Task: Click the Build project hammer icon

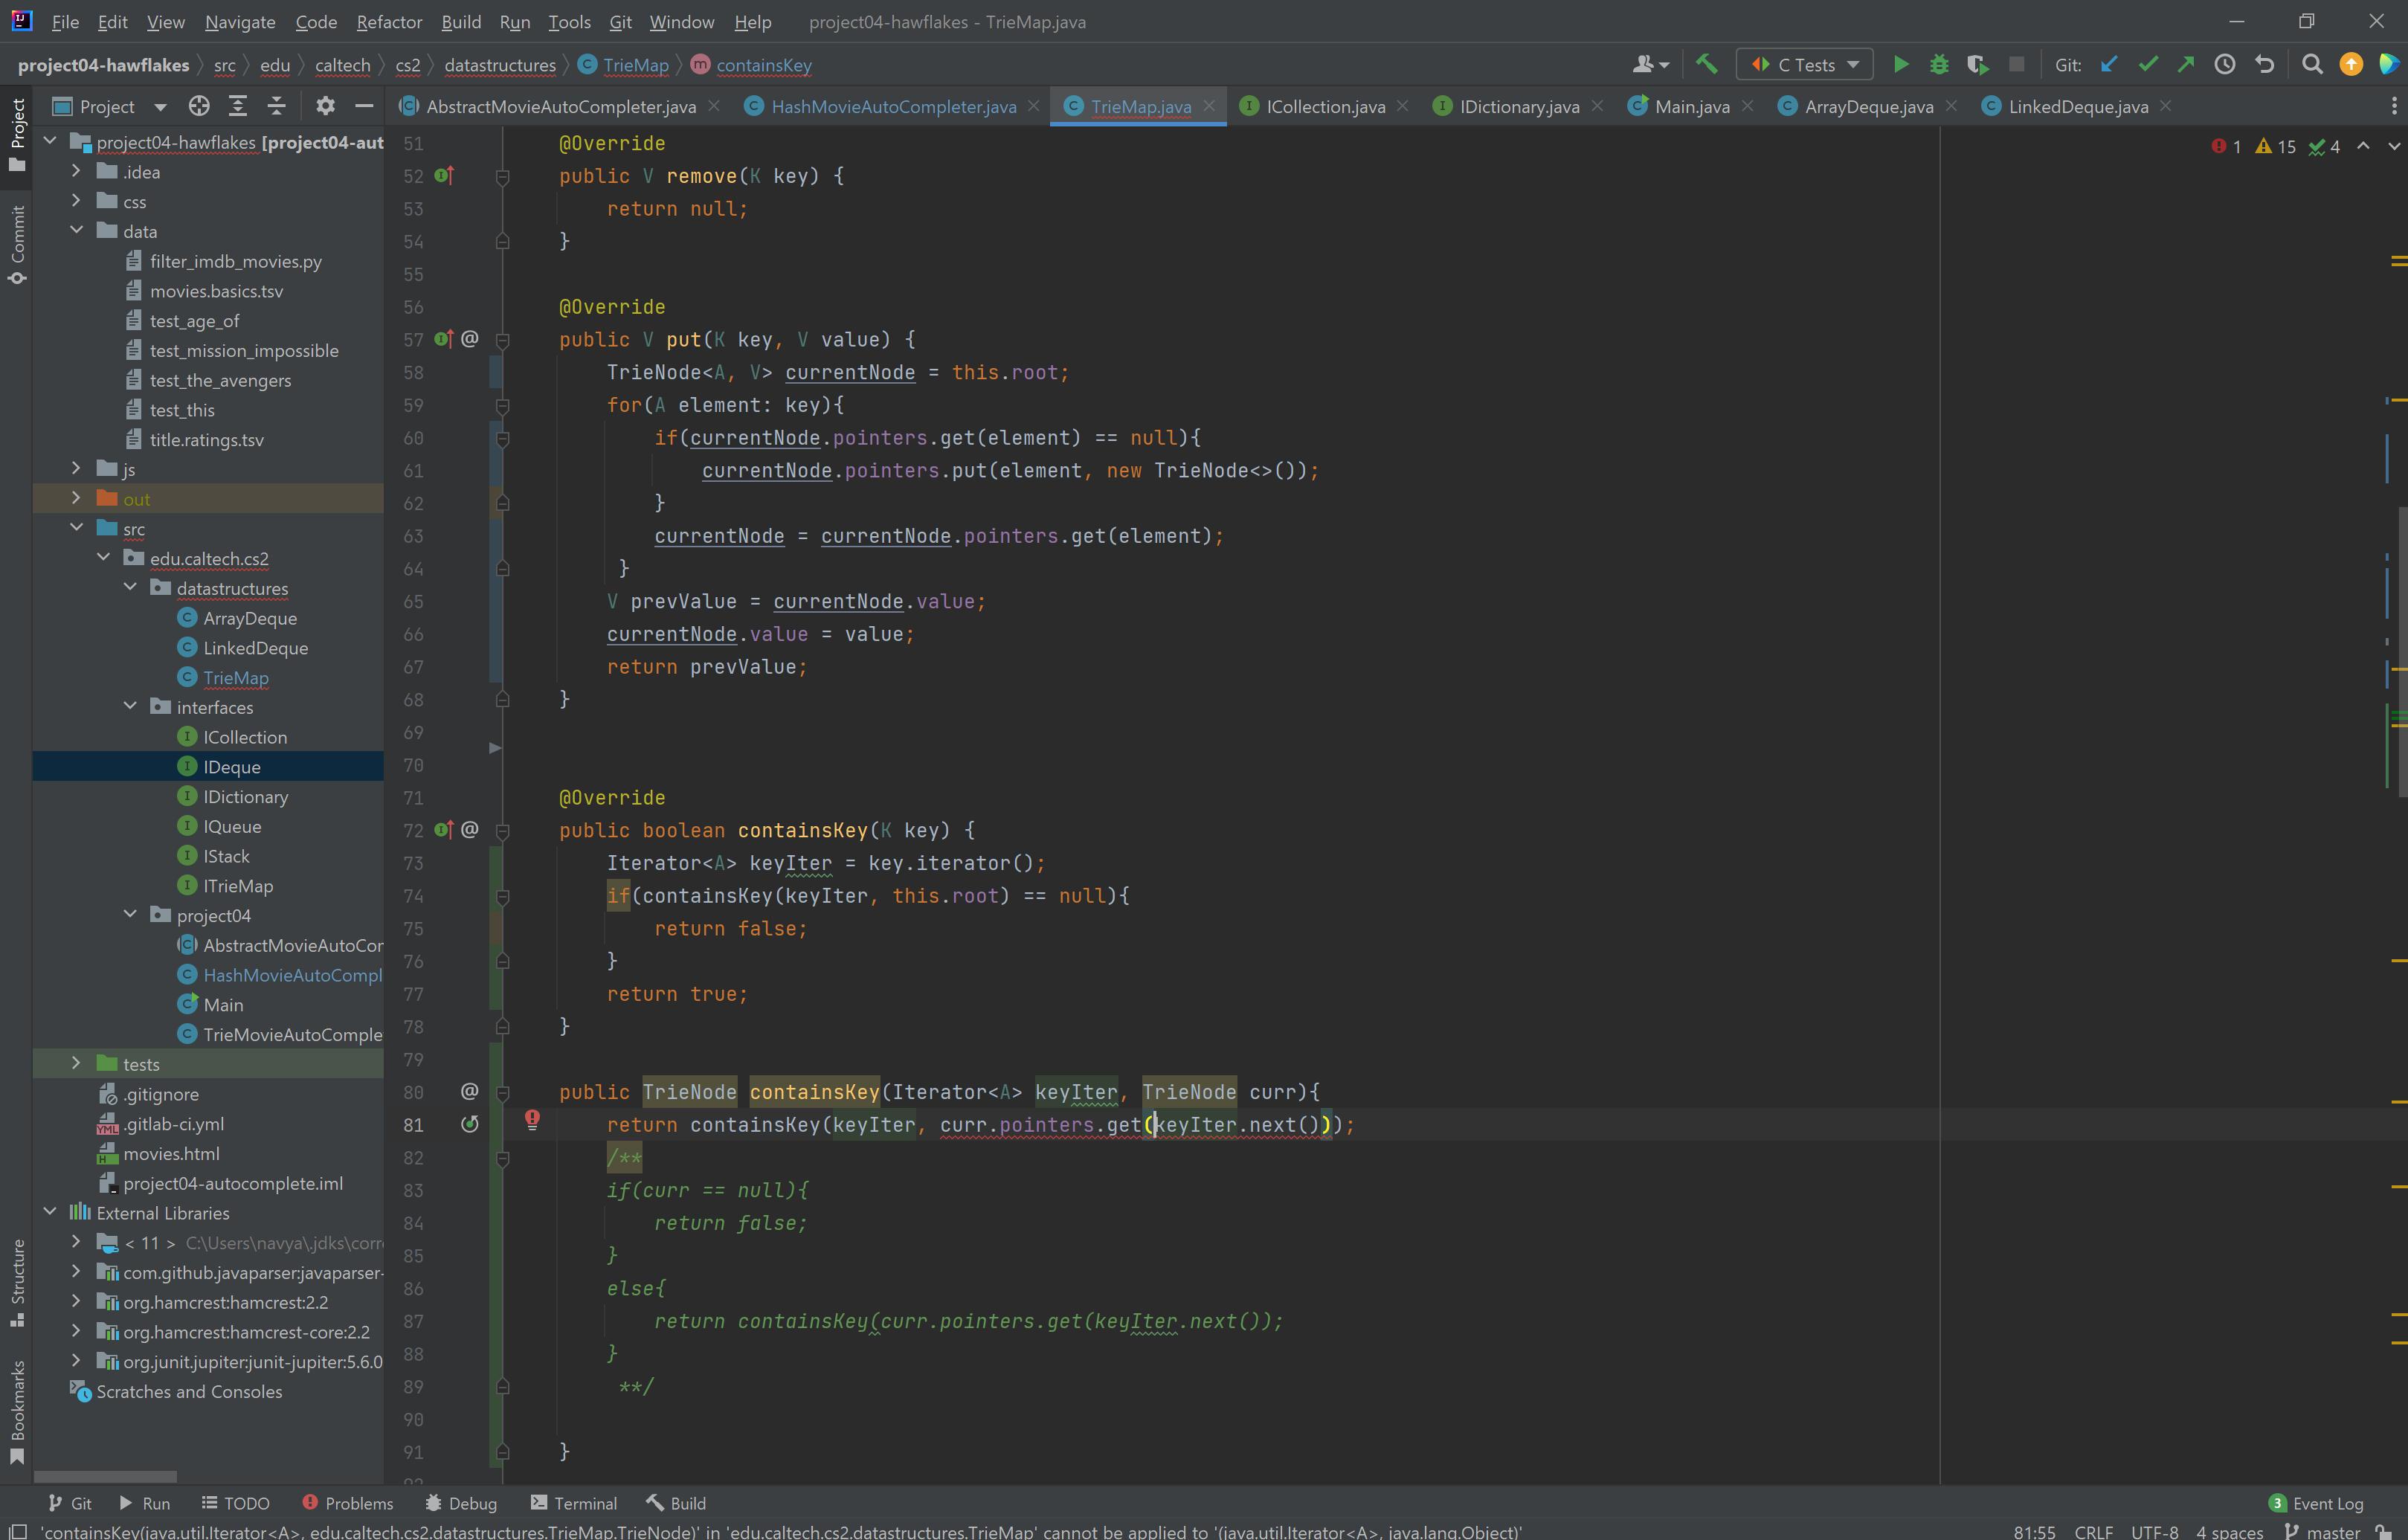Action: 1707,65
